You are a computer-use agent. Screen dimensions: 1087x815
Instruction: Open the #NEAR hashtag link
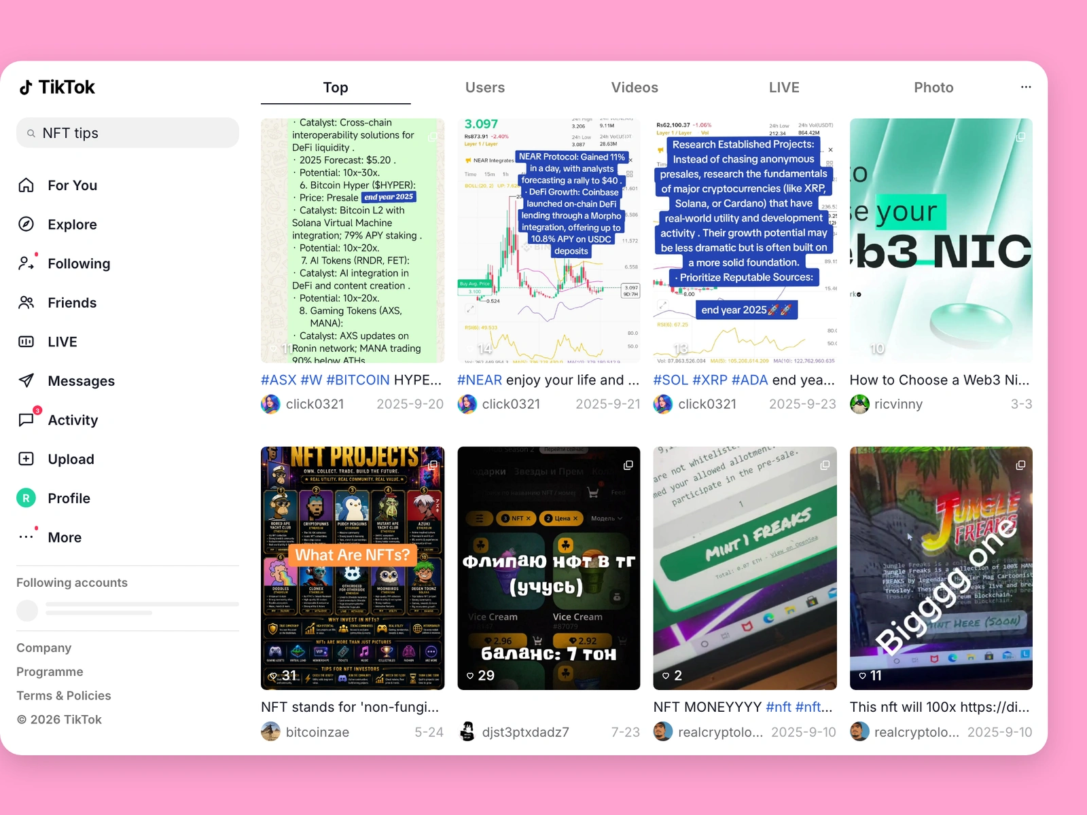[480, 380]
